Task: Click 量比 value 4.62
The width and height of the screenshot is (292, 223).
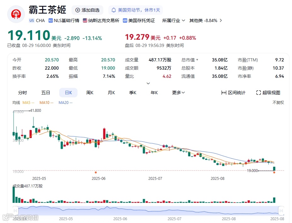Action: coord(167,76)
